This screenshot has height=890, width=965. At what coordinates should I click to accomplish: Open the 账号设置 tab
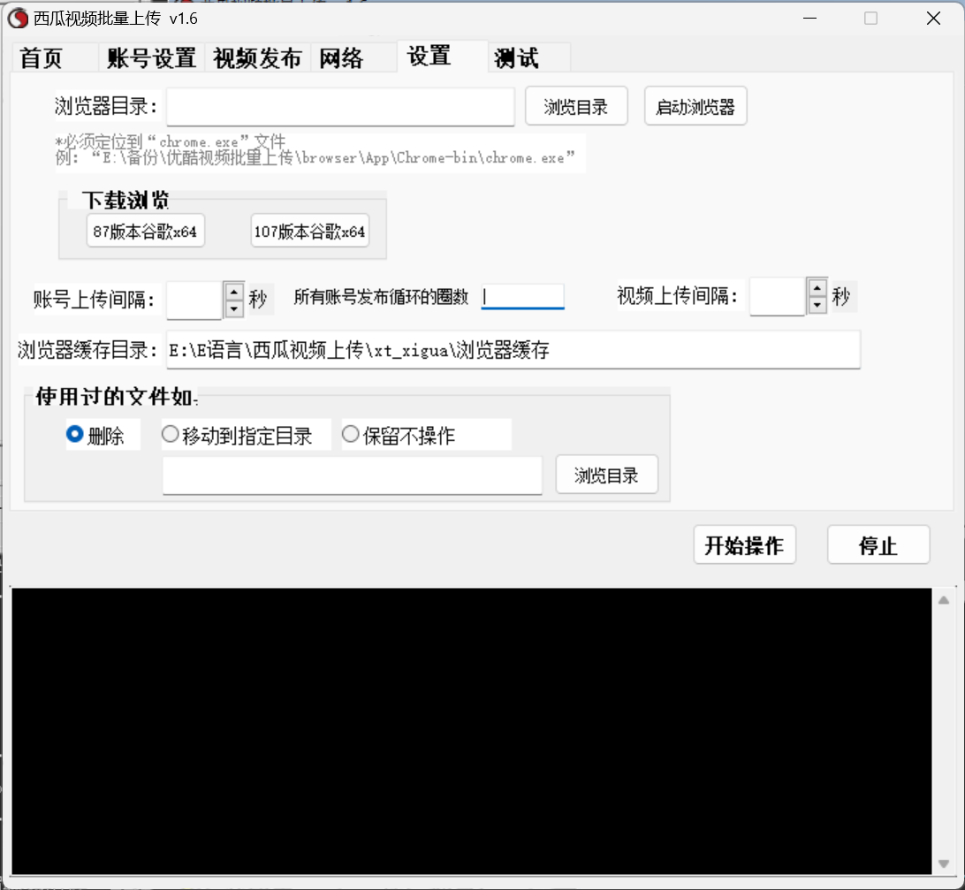click(151, 58)
